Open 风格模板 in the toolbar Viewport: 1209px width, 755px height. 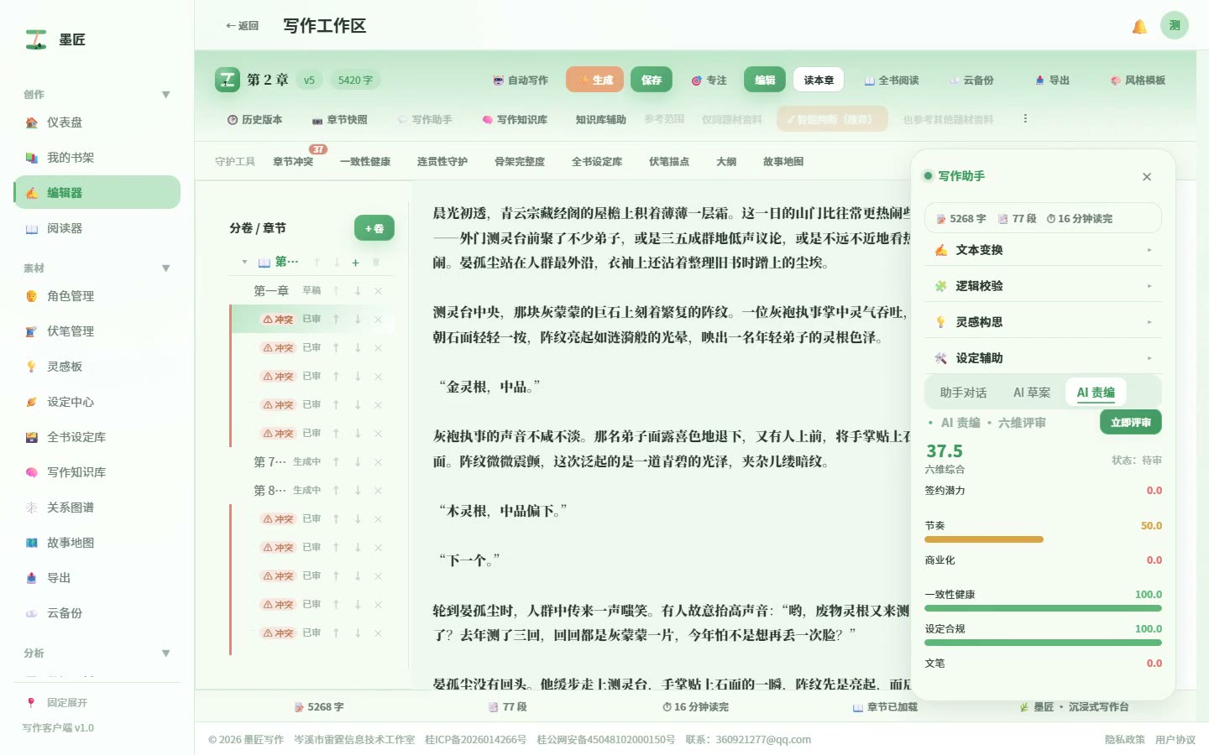coord(1138,81)
